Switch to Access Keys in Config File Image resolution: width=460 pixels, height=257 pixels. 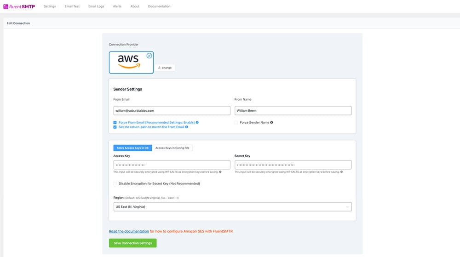(x=172, y=148)
